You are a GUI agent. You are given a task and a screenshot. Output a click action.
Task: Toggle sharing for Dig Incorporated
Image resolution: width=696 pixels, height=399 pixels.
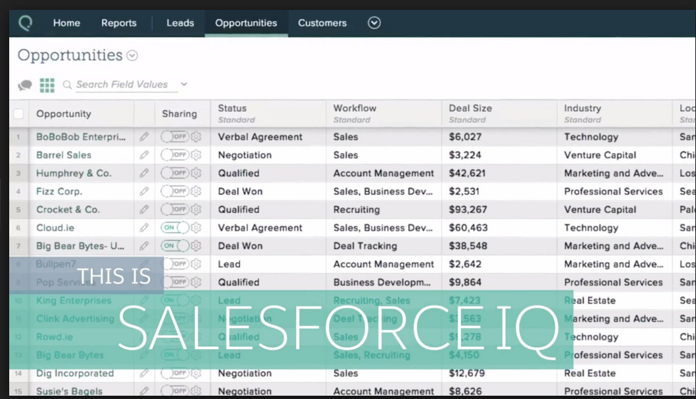point(175,373)
